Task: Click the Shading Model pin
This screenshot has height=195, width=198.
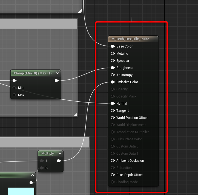Action: coord(113,182)
